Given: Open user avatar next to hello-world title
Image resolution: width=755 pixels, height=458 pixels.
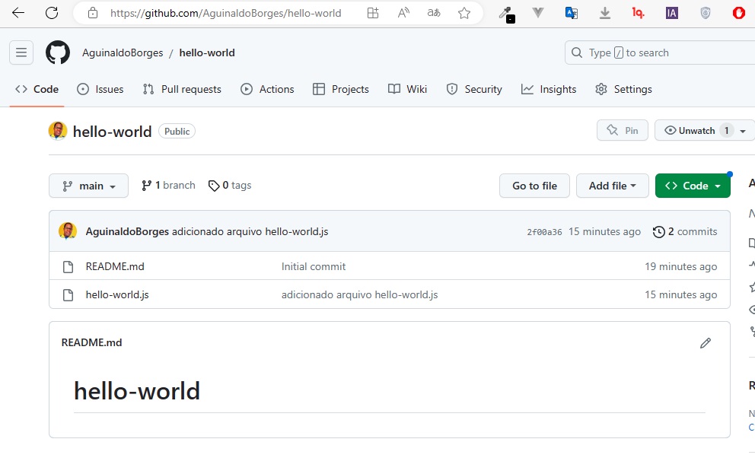Looking at the screenshot, I should pyautogui.click(x=58, y=131).
